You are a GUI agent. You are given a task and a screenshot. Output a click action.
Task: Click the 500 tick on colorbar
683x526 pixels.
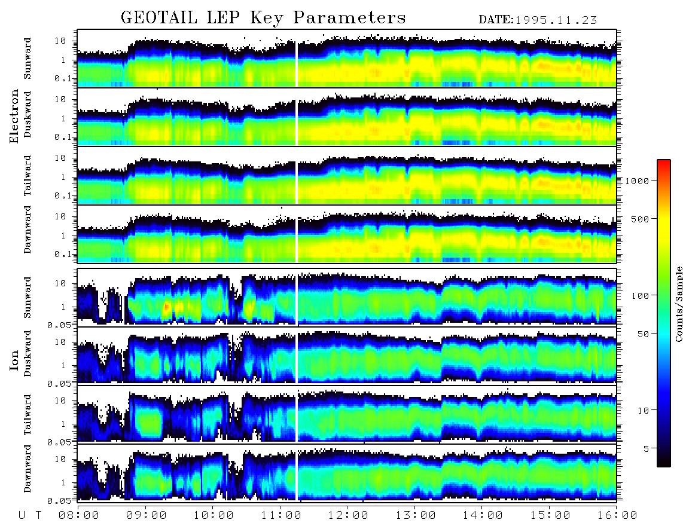(x=640, y=219)
